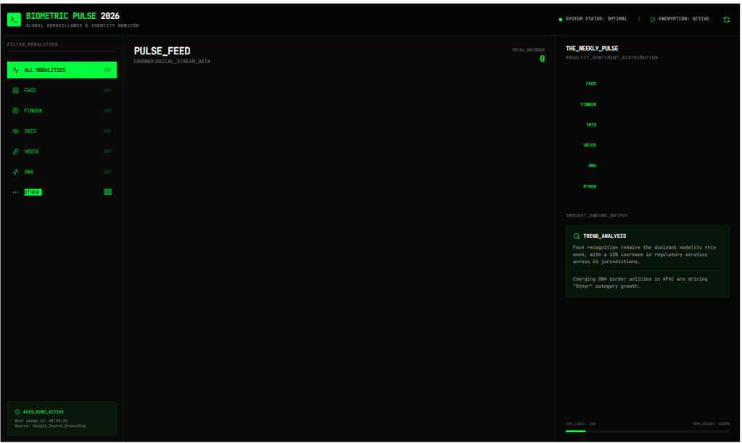This screenshot has width=742, height=443.
Task: Click the PULSE_FEED heading
Action: (162, 51)
